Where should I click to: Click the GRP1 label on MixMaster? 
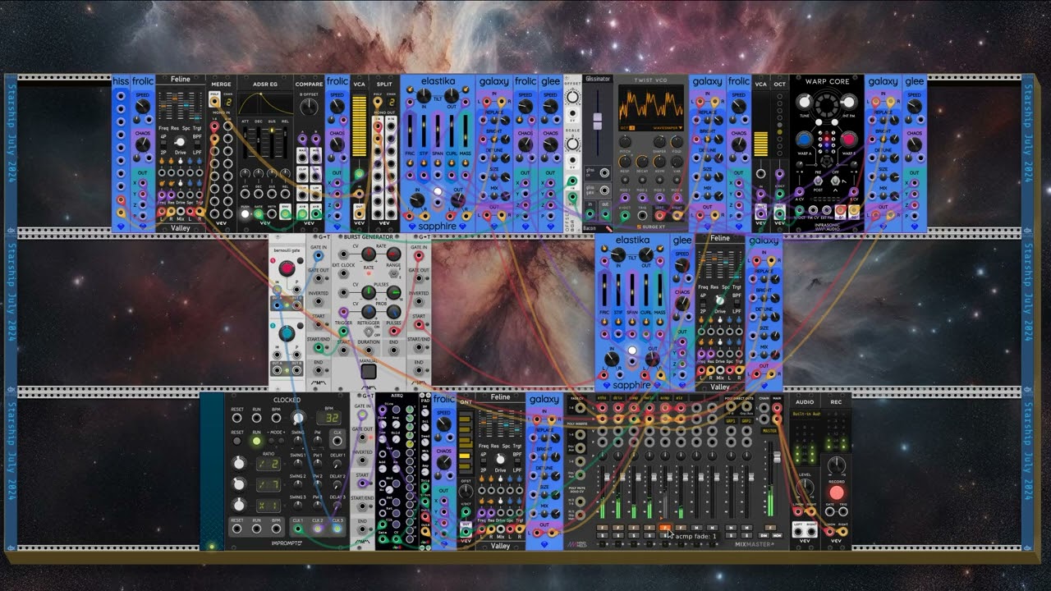pyautogui.click(x=731, y=421)
